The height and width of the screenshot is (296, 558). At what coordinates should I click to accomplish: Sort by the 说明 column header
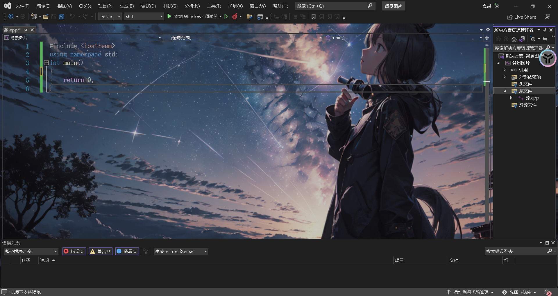click(44, 260)
